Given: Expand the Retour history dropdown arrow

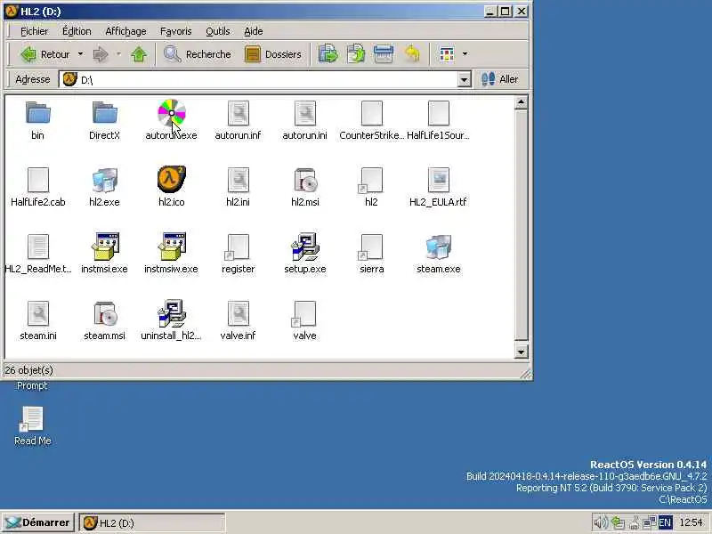Looking at the screenshot, I should 80,54.
